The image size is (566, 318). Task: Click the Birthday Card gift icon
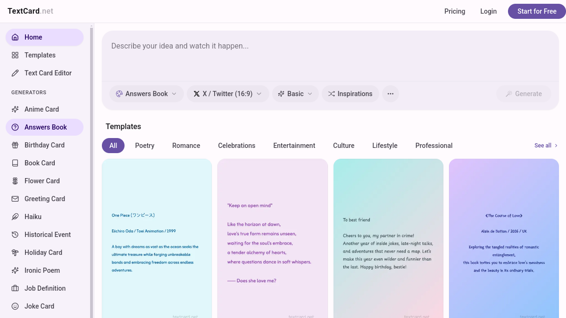pyautogui.click(x=15, y=145)
